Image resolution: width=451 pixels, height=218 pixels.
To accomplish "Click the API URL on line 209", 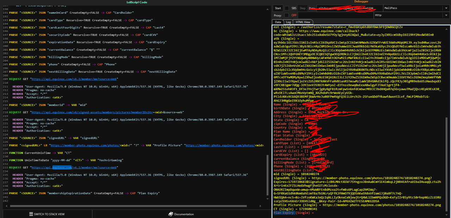I will point(75,79).
